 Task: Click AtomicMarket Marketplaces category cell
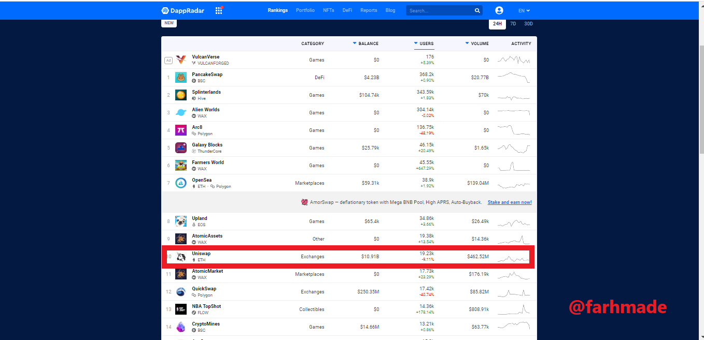tap(309, 274)
